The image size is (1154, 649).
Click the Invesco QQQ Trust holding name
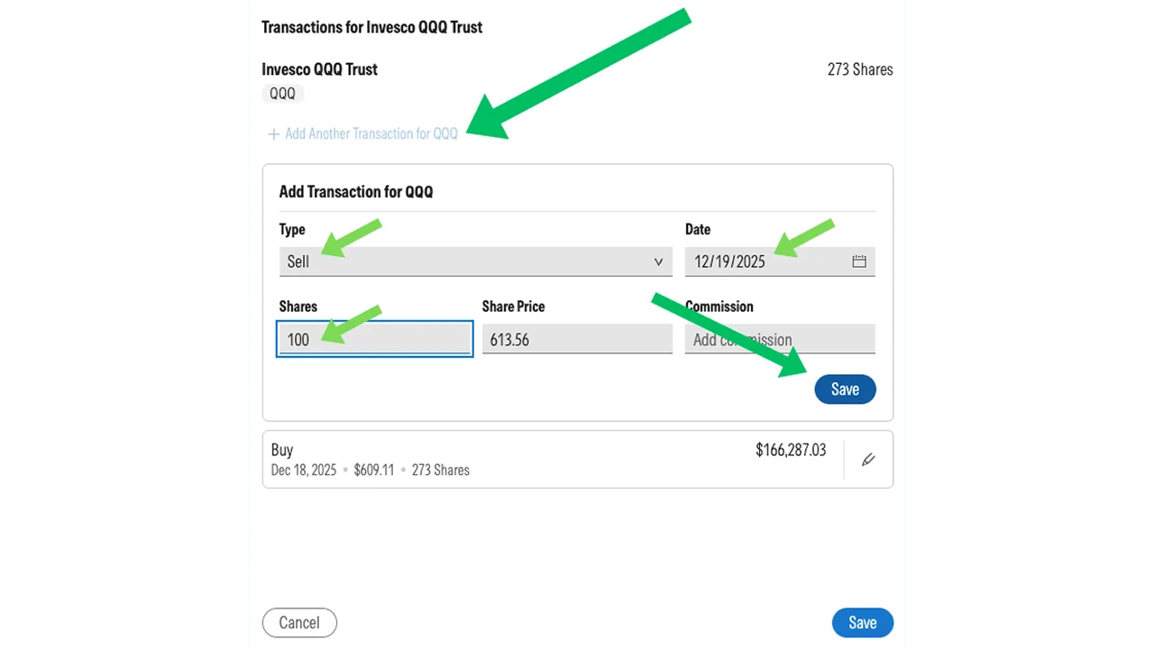click(319, 69)
